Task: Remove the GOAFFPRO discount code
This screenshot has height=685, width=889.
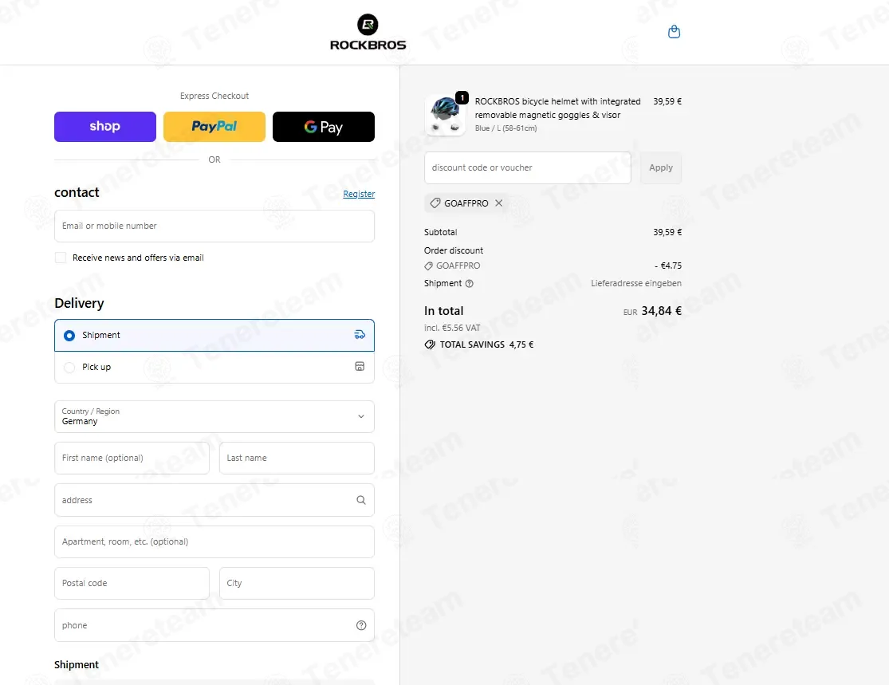Action: [x=498, y=203]
